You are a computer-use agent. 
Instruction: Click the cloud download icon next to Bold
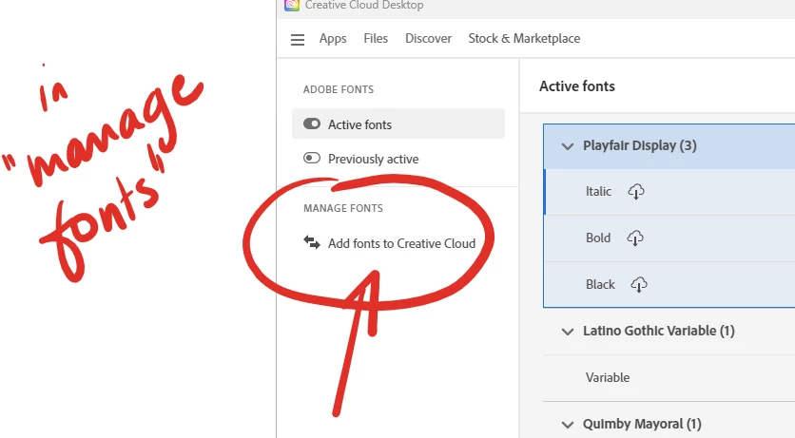635,238
